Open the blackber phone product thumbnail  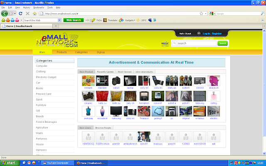102,81
